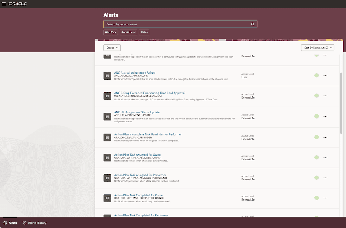Open actions menu for the partially visible top row
The height and width of the screenshot is (228, 346).
click(325, 55)
